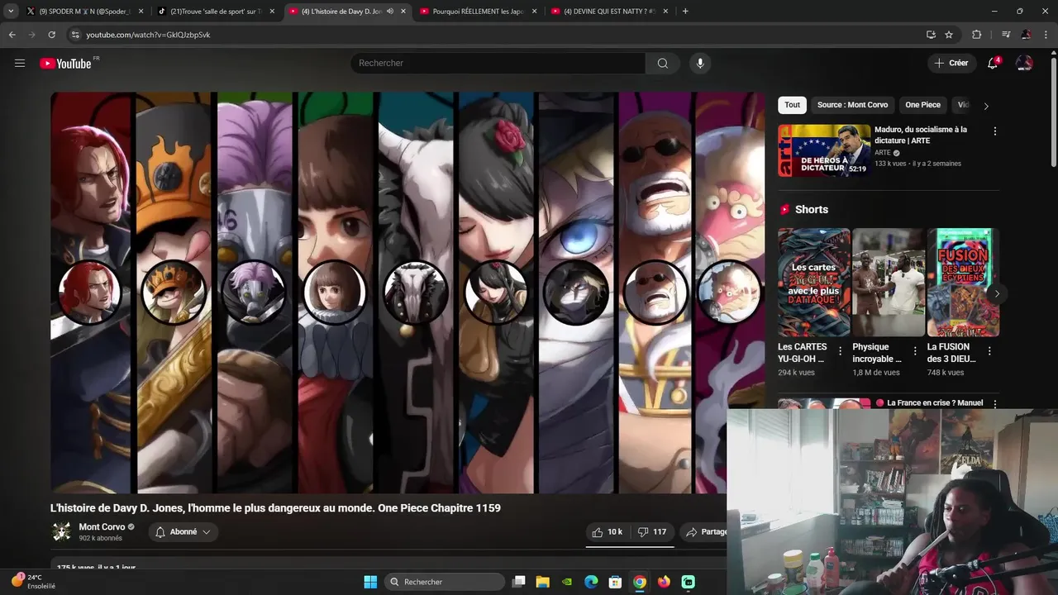Screen dimensions: 1058x595
Task: Focus the YouTube Rechercher search box
Action: (498, 63)
